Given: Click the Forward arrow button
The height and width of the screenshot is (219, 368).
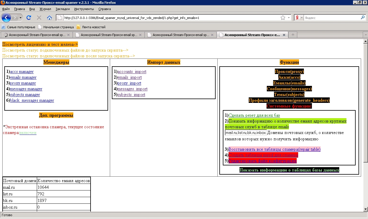Looking at the screenshot, I should [15, 18].
